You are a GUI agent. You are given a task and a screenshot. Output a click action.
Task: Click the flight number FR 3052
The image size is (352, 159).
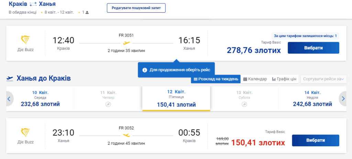click(x=126, y=128)
